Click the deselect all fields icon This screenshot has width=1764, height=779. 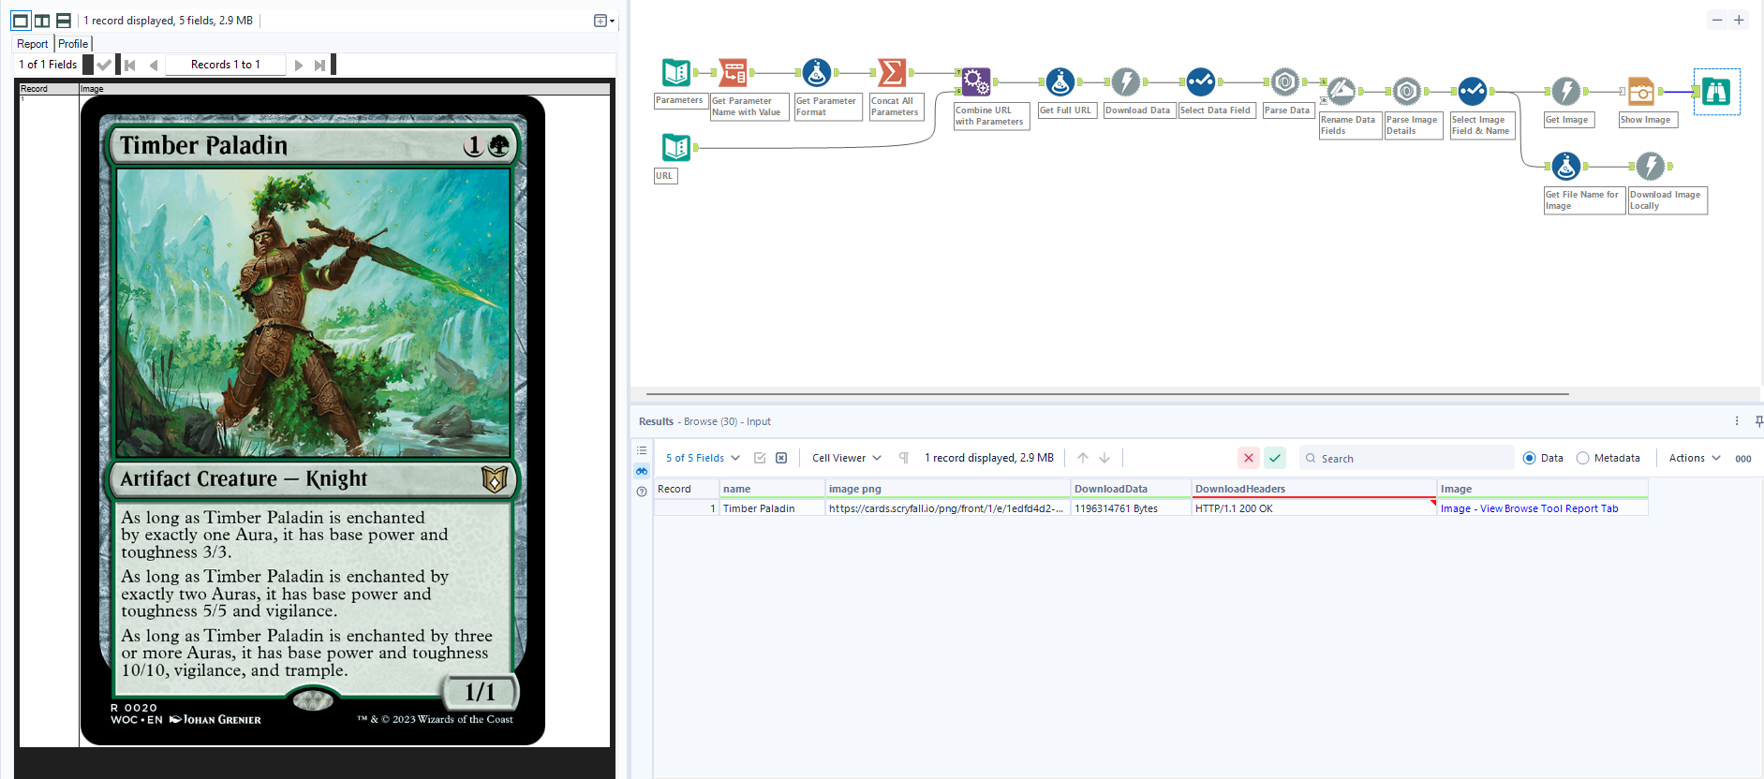click(x=781, y=458)
